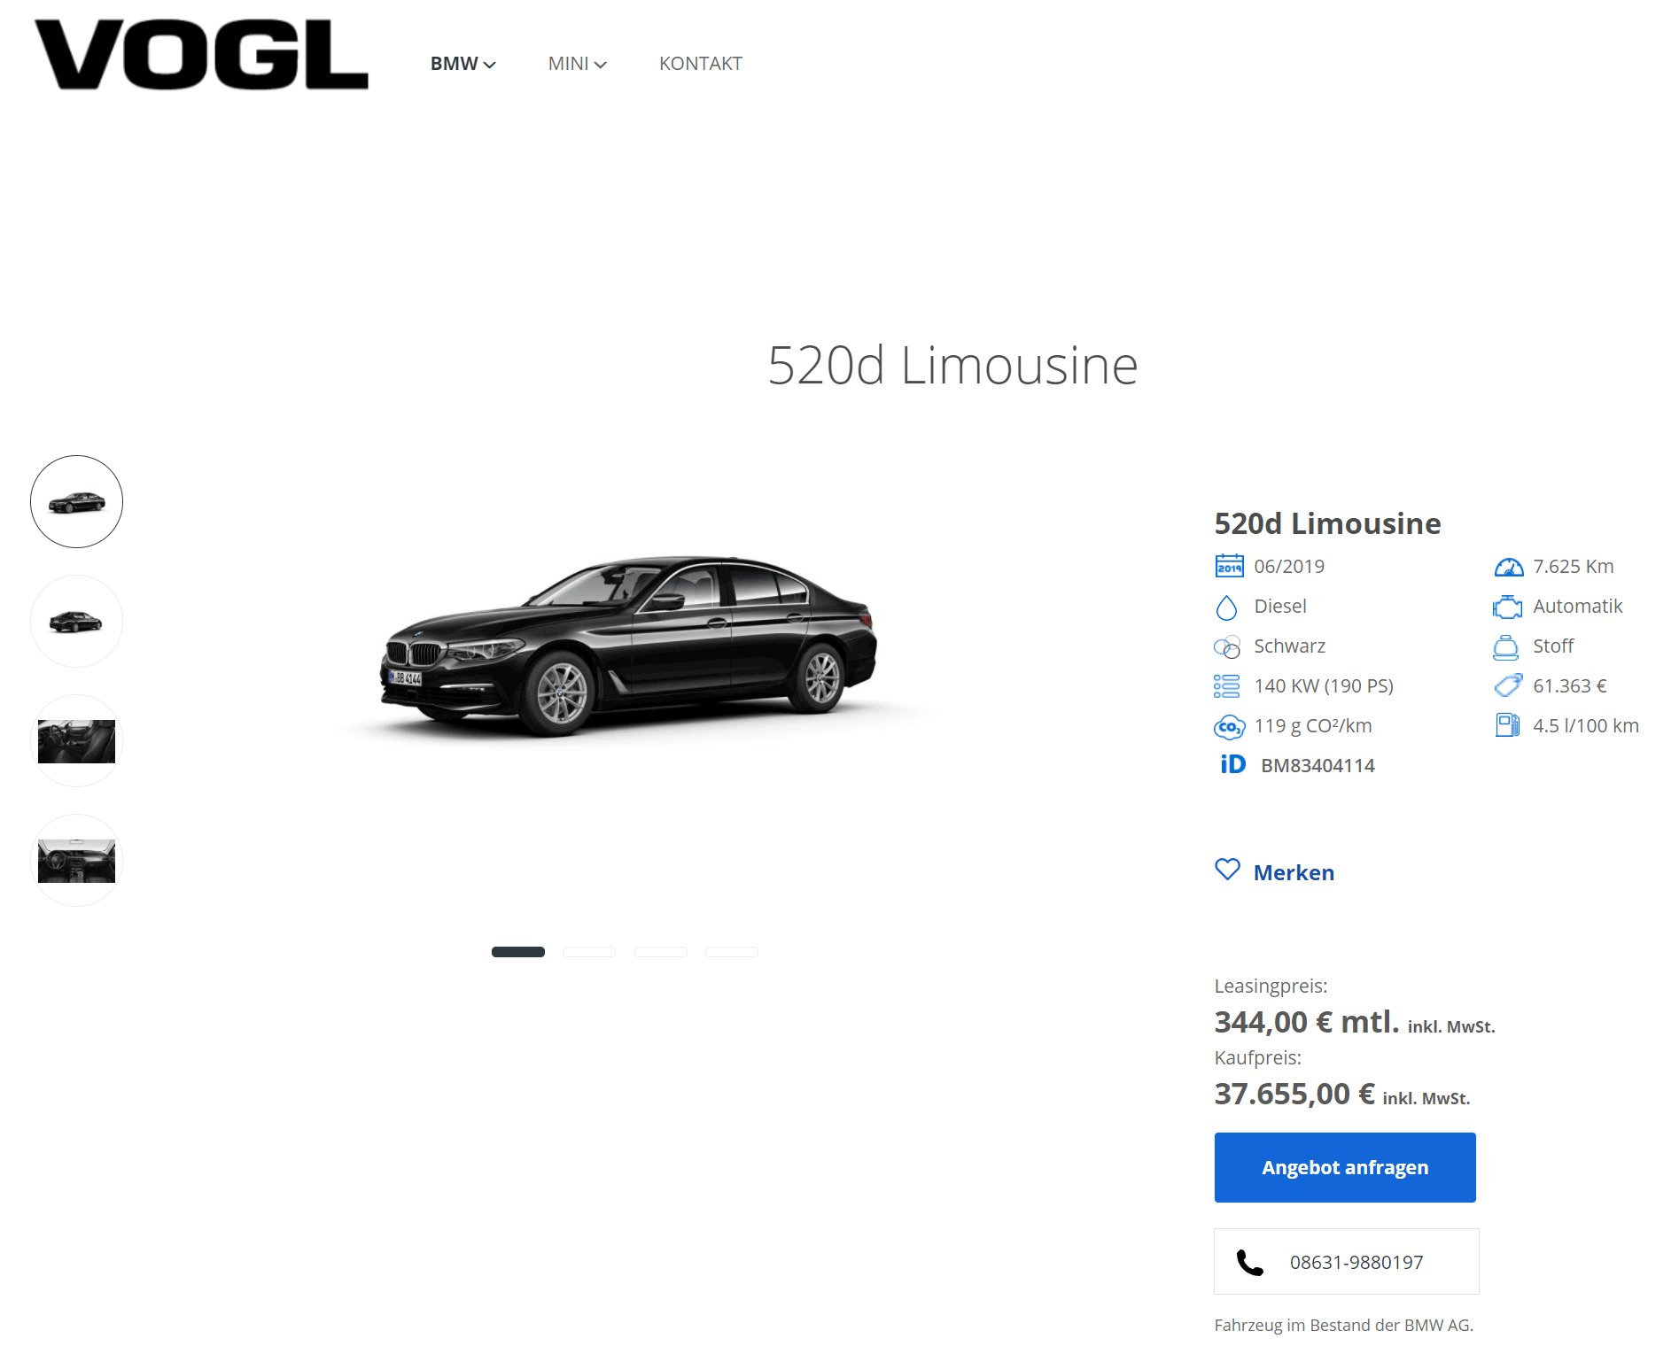Click the speedometer icon next to 7.625 Km
The width and height of the screenshot is (1679, 1354).
pyautogui.click(x=1508, y=567)
